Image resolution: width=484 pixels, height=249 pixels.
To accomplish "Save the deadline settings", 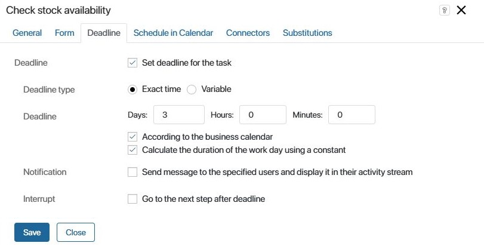I will tap(32, 232).
